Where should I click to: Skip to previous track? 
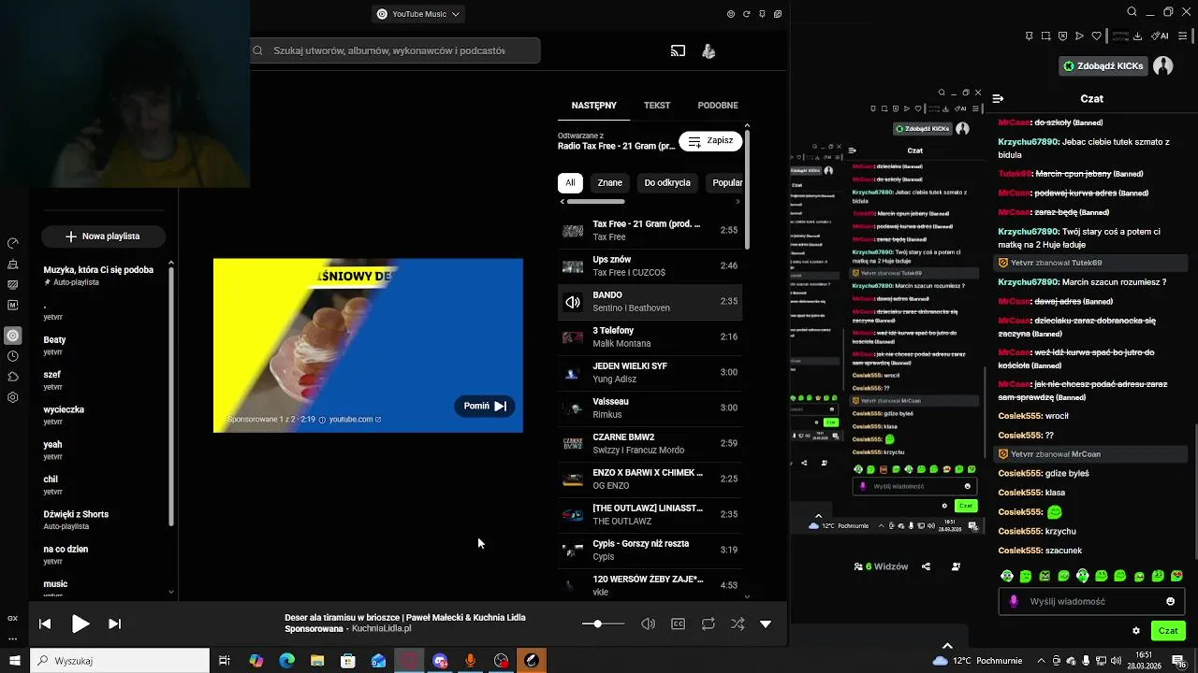(45, 623)
